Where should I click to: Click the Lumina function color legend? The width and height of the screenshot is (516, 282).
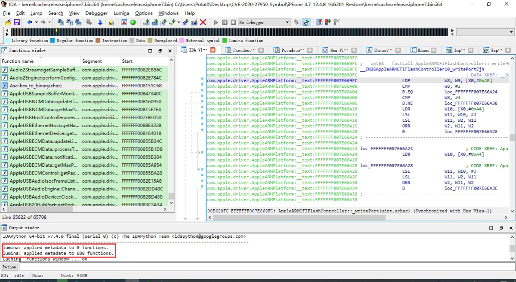click(243, 40)
